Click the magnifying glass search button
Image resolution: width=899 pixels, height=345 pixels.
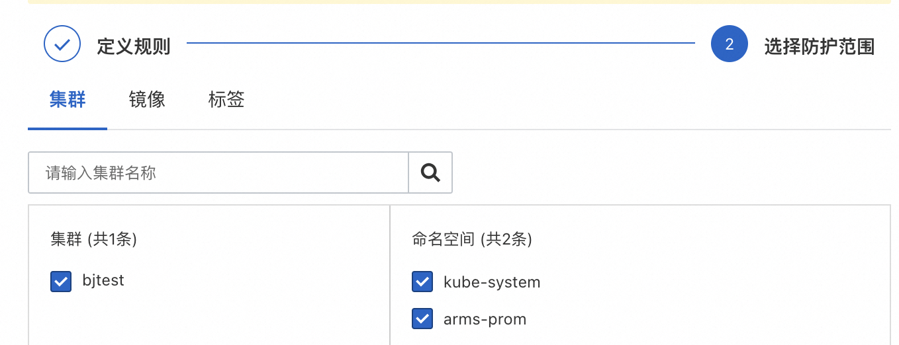point(430,172)
